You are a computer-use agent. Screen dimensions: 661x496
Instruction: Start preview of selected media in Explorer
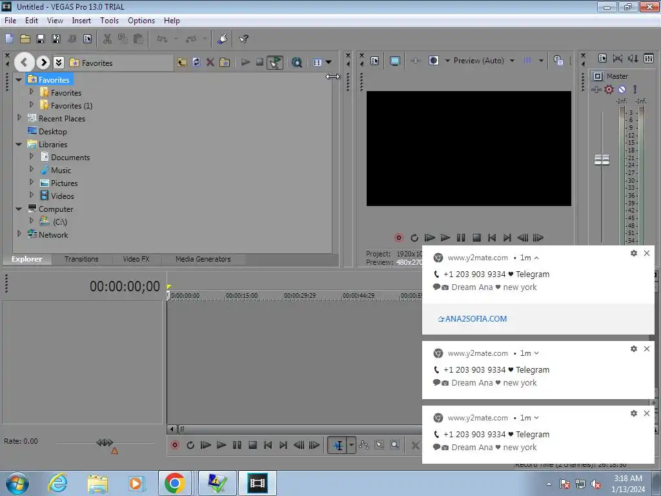(245, 63)
